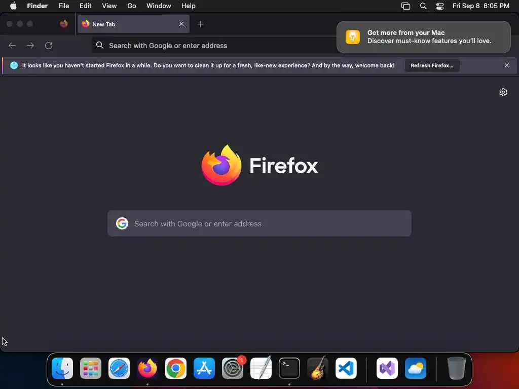Click the magnifier icon in the address bar

click(100, 45)
